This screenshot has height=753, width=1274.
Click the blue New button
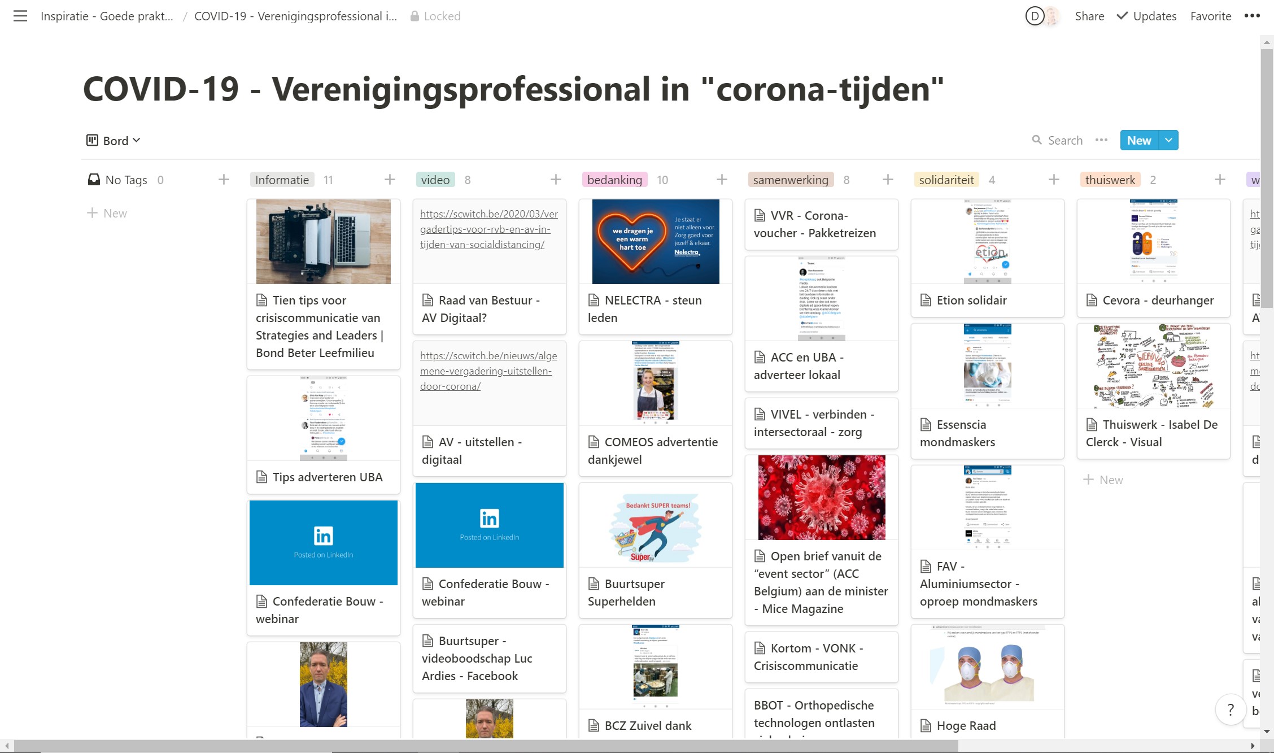pyautogui.click(x=1139, y=140)
